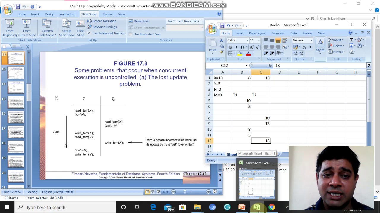Apply percent style to the cell
This screenshot has height=213, width=380.
304,47
